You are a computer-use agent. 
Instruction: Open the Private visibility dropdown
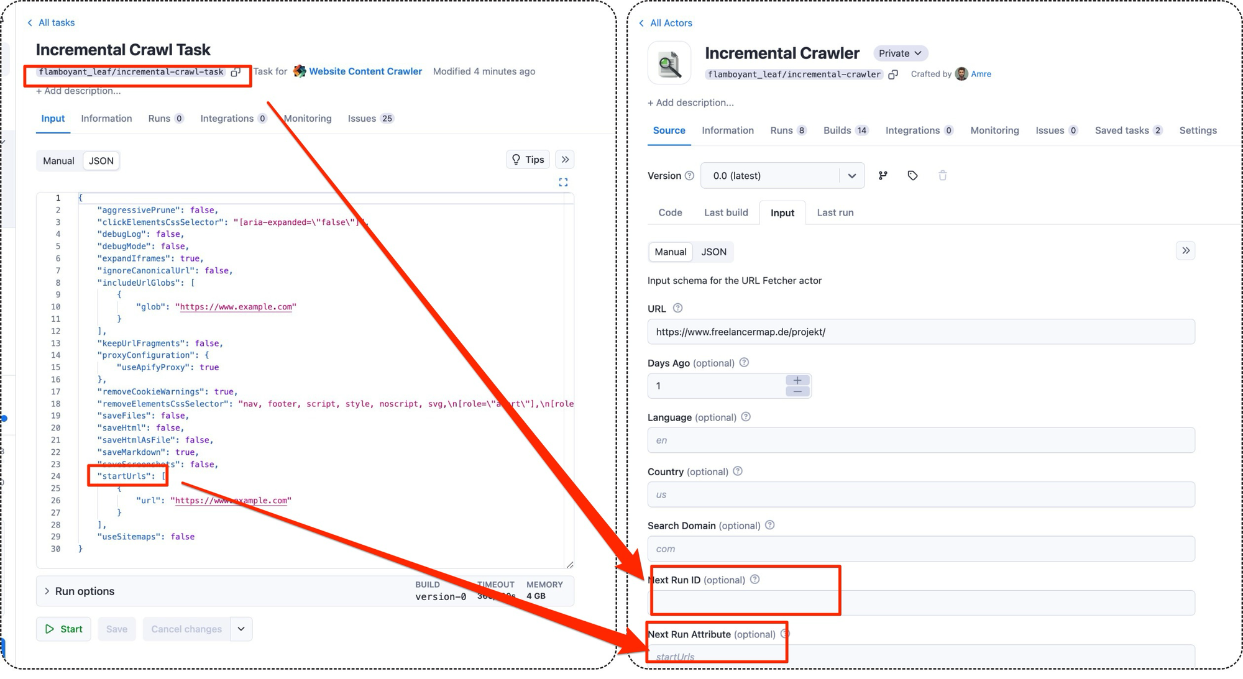900,53
